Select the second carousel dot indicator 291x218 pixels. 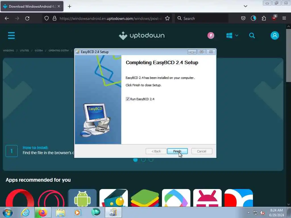pos(143,160)
